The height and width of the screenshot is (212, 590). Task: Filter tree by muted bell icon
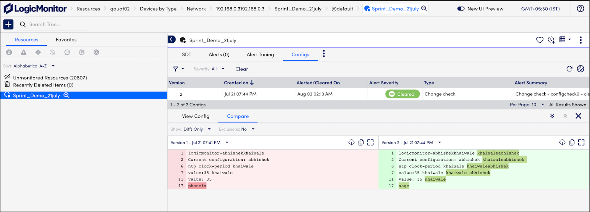[53, 52]
